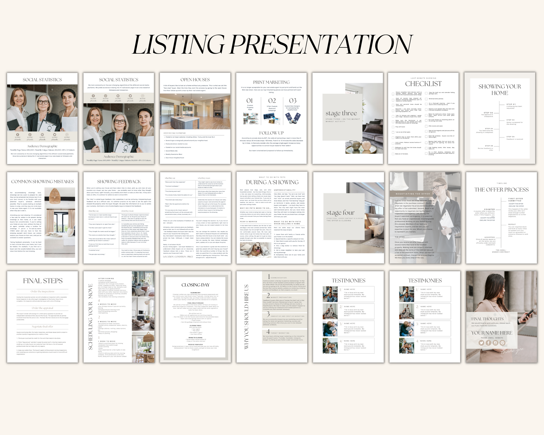The width and height of the screenshot is (544, 435).
Task: Click the Listing Presentation title text
Action: (272, 45)
